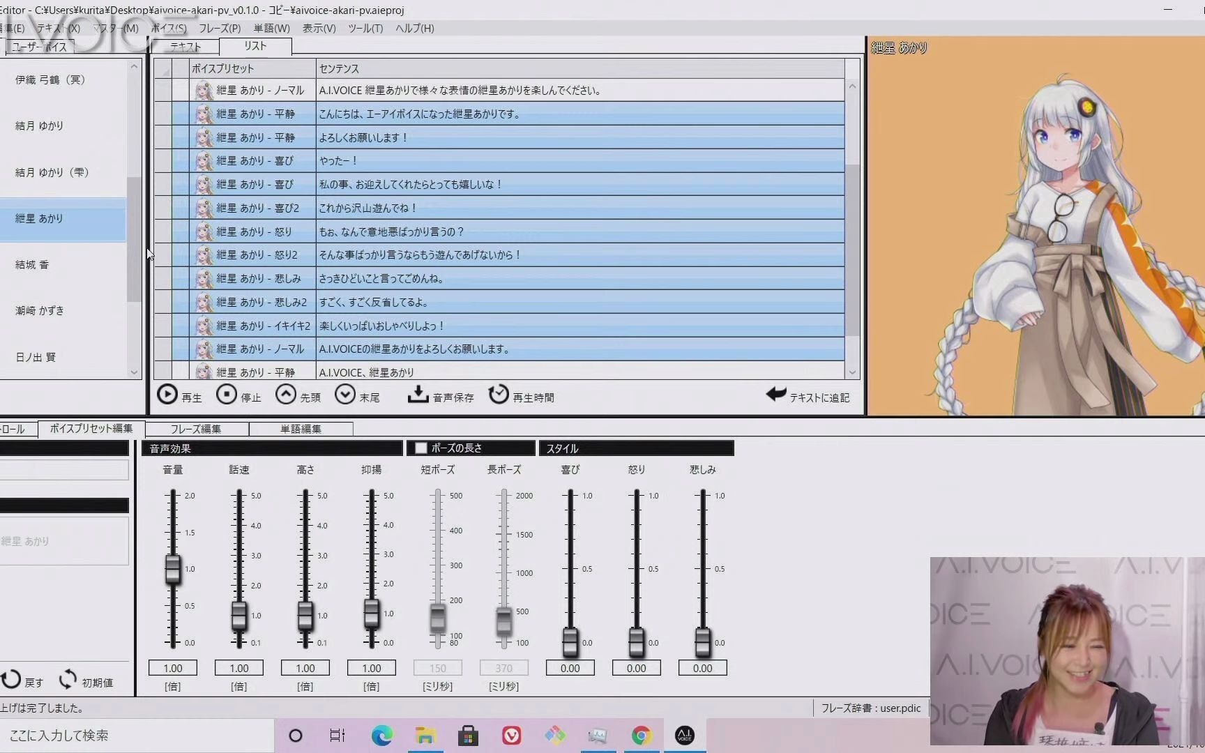Viewport: 1205px width, 753px height.
Task: Select row よろしくお願いします！
Action: point(499,137)
